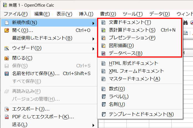Click the Impress presentation icon
This screenshot has width=193, height=128.
pyautogui.click(x=103, y=38)
